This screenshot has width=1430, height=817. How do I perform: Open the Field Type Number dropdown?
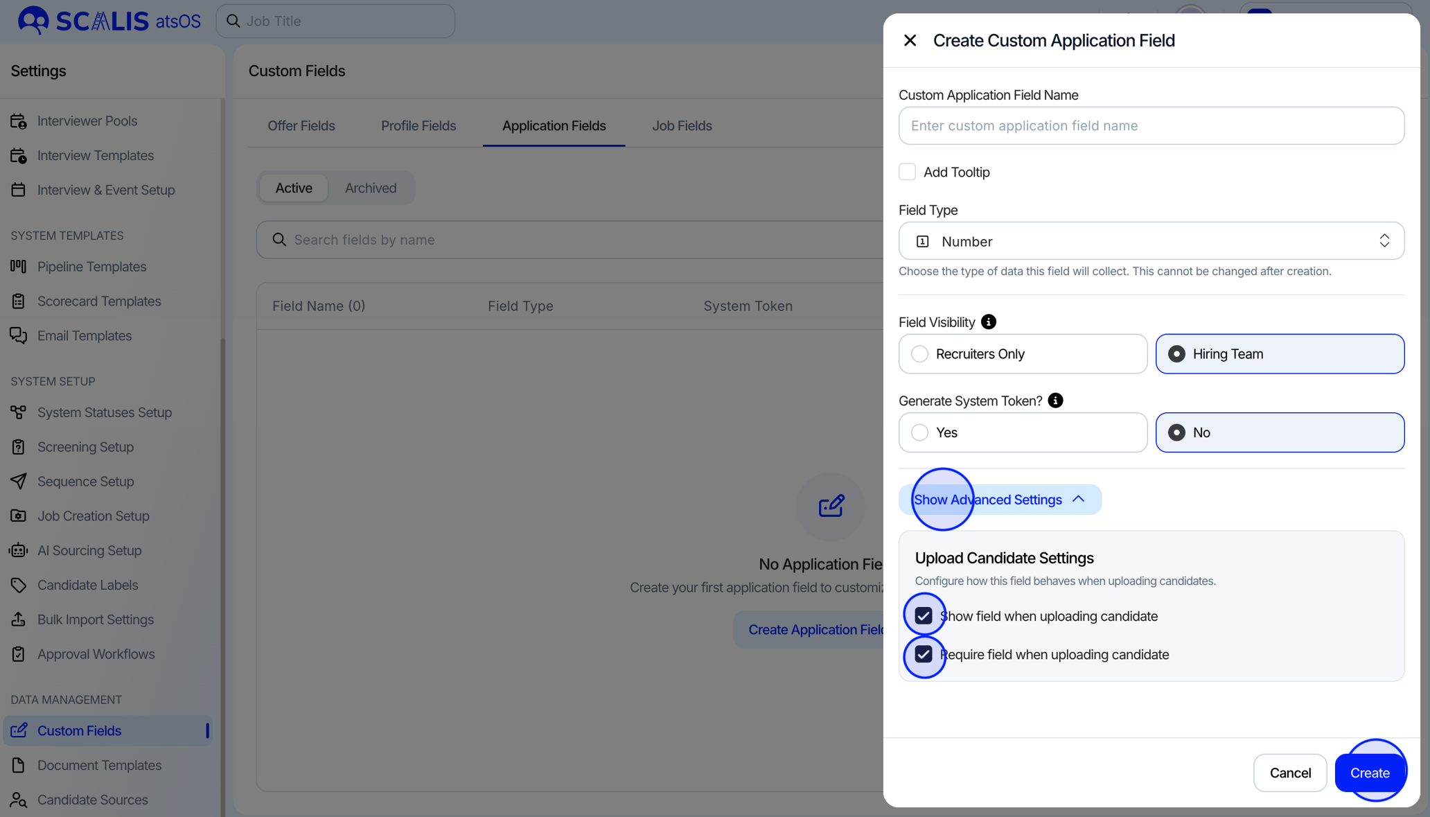(1151, 241)
